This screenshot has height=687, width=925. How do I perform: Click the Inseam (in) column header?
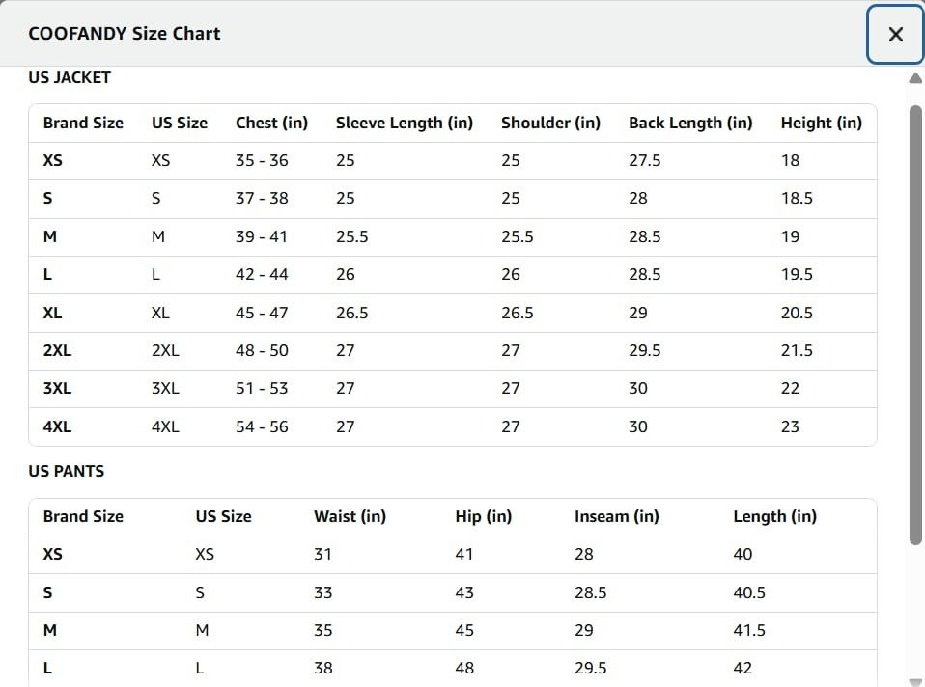[x=616, y=516]
